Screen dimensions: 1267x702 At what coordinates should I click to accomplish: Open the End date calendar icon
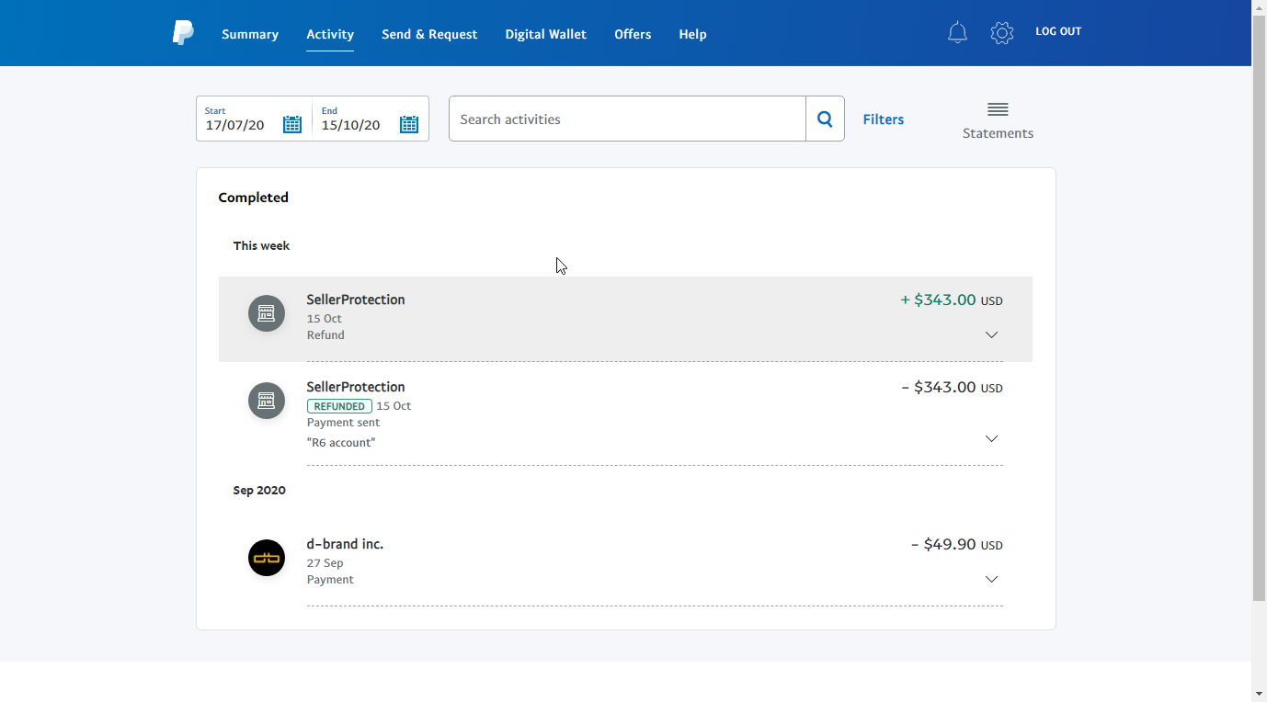tap(409, 124)
